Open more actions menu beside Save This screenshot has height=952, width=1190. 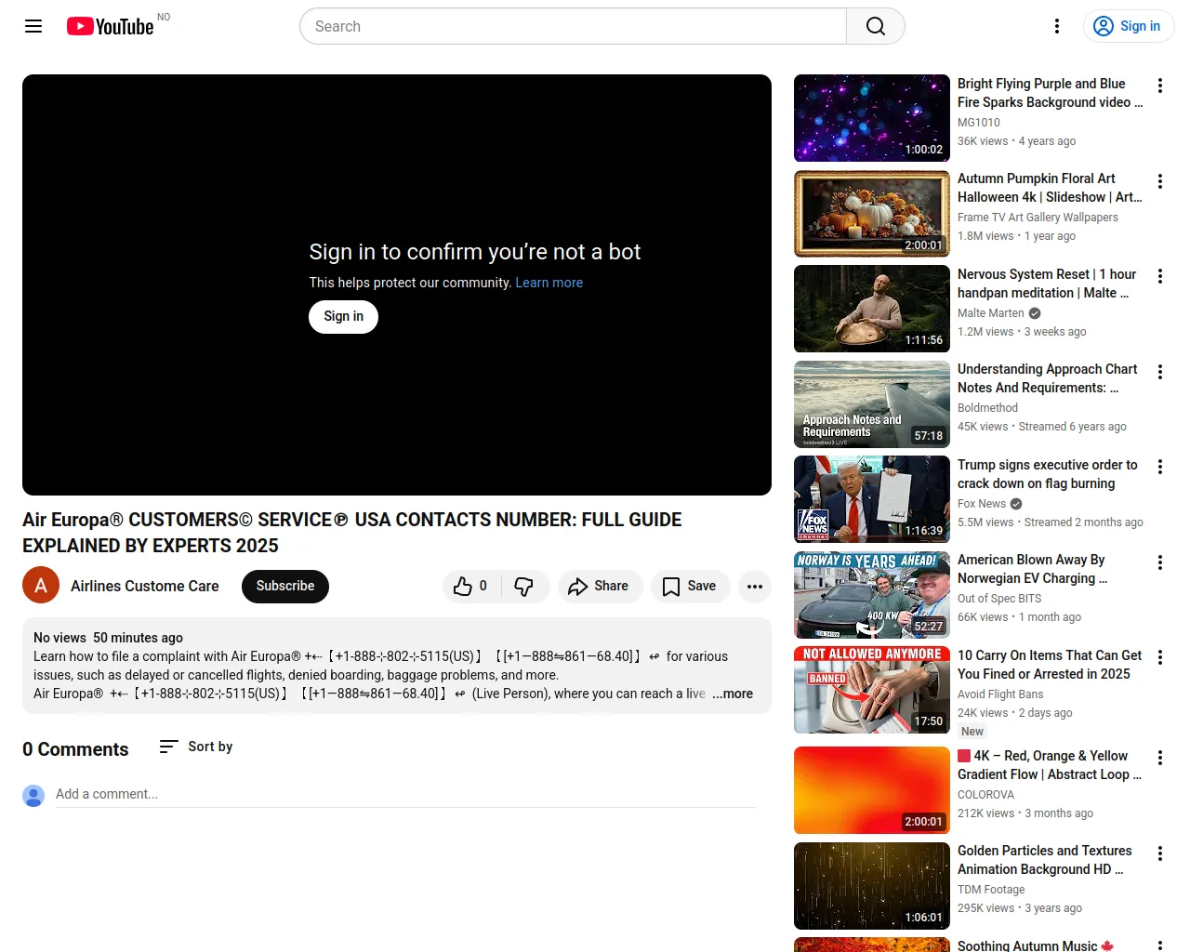coord(754,587)
